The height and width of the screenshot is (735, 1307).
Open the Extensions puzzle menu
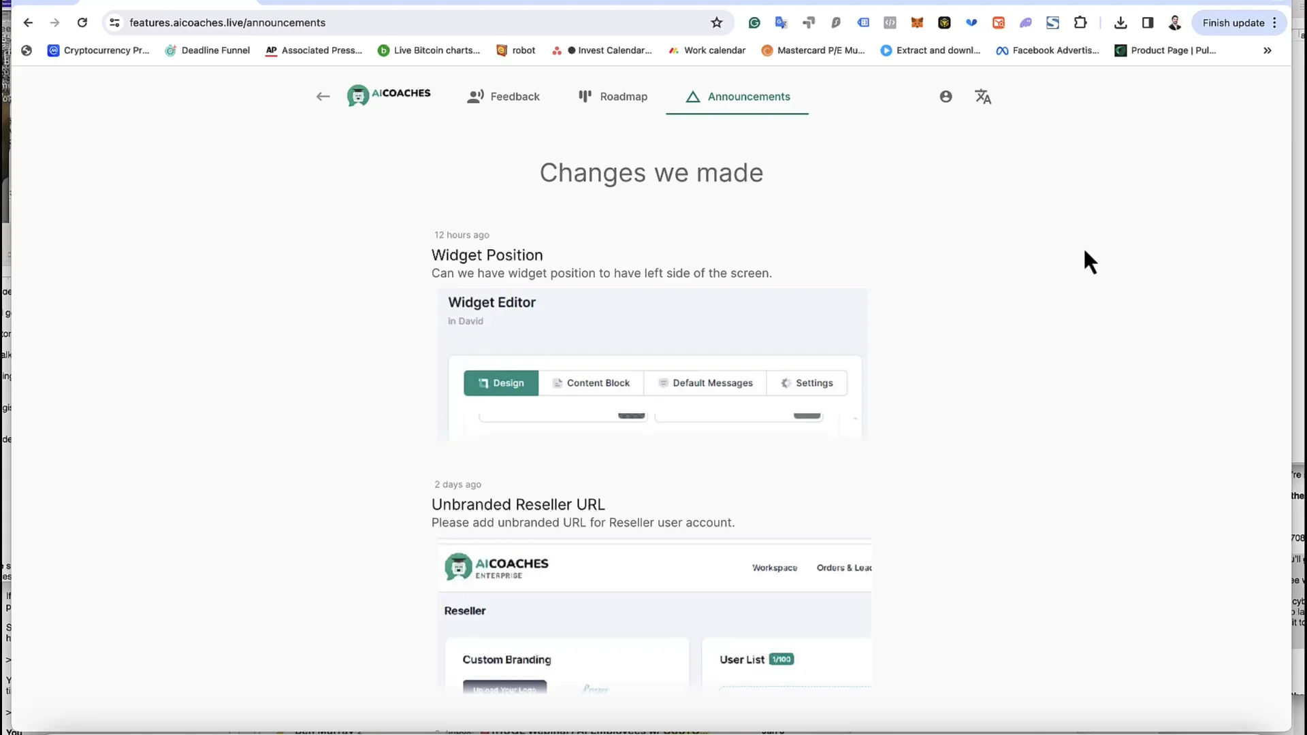click(x=1080, y=22)
